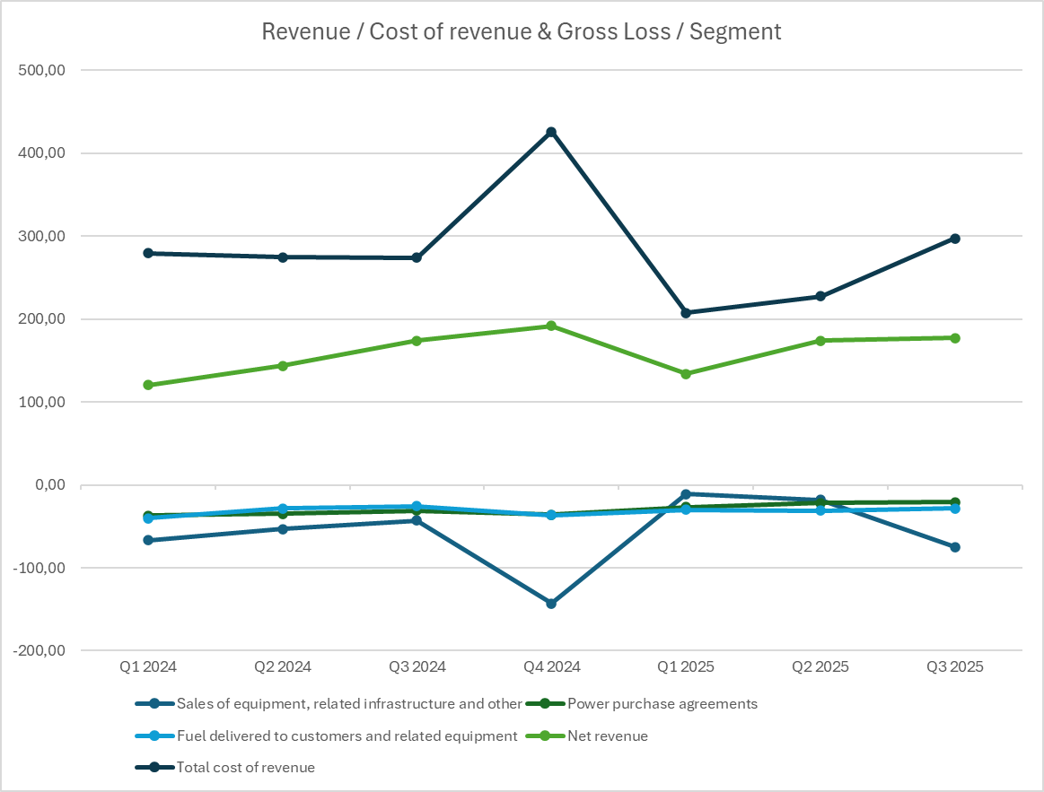This screenshot has width=1044, height=792.
Task: Select the Net revenue Q4 2024 data point
Action: (x=551, y=326)
